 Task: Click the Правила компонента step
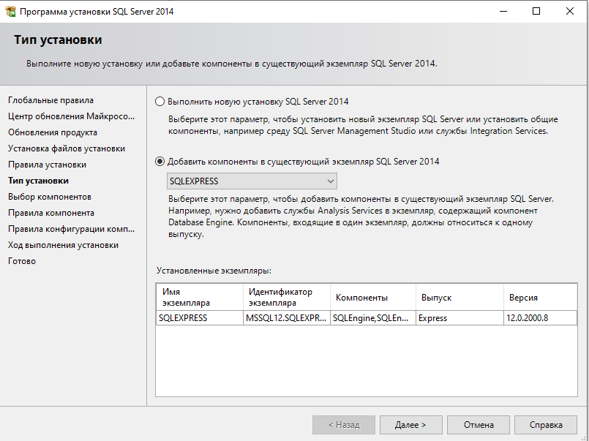point(51,213)
